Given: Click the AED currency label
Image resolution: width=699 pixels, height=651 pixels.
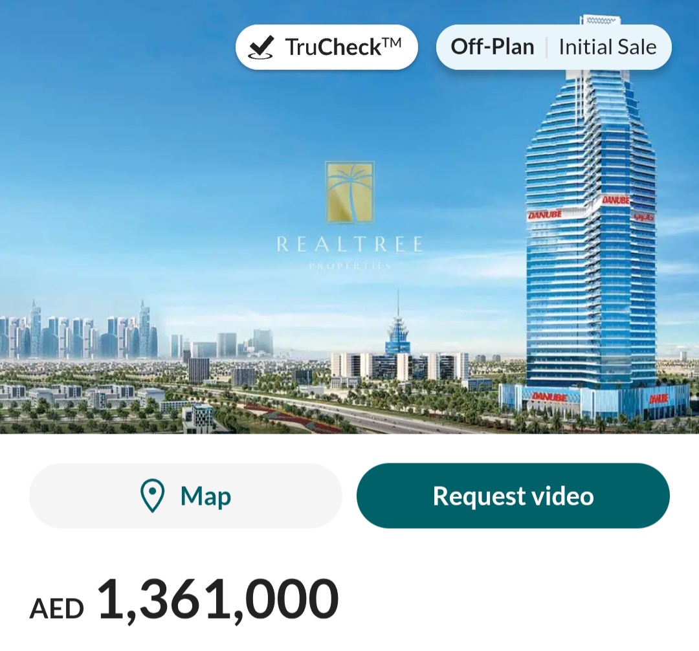Looking at the screenshot, I should tap(56, 609).
